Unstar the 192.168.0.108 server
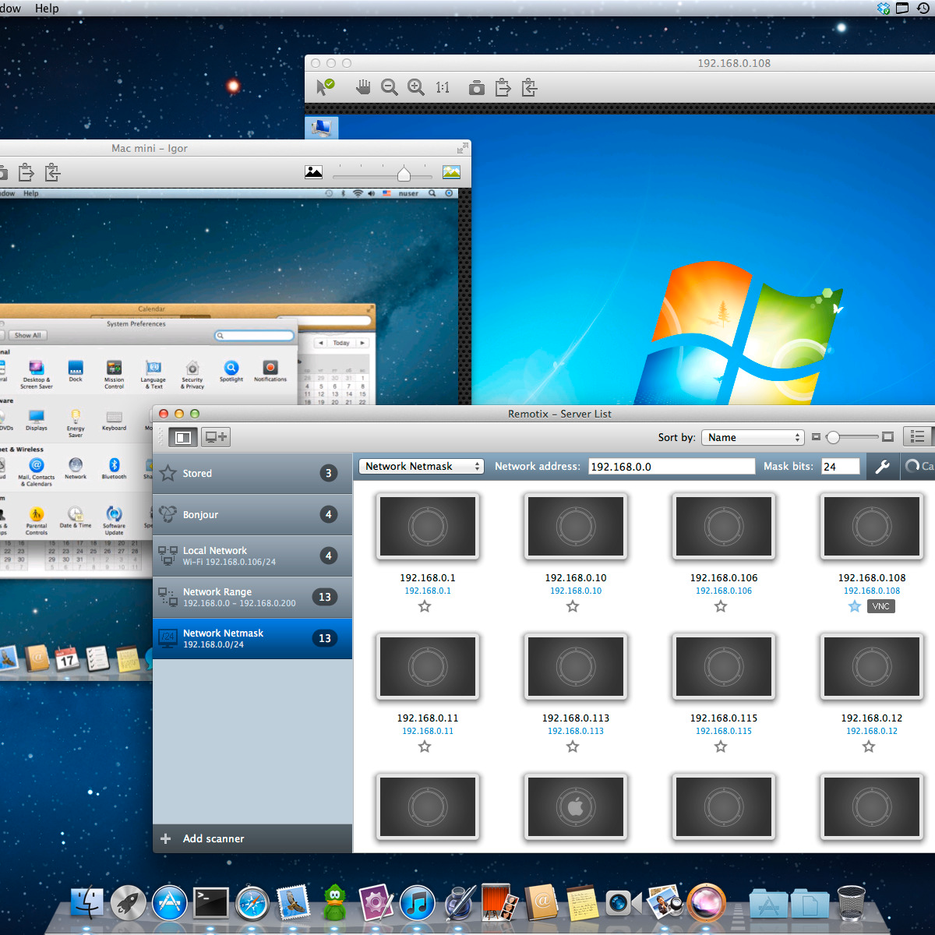The width and height of the screenshot is (935, 935). (x=855, y=606)
